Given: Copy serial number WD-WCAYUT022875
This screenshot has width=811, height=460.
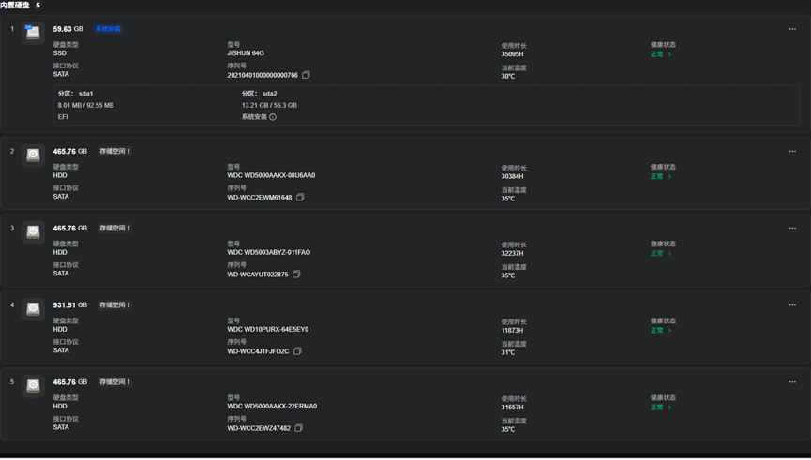Looking at the screenshot, I should coord(296,274).
